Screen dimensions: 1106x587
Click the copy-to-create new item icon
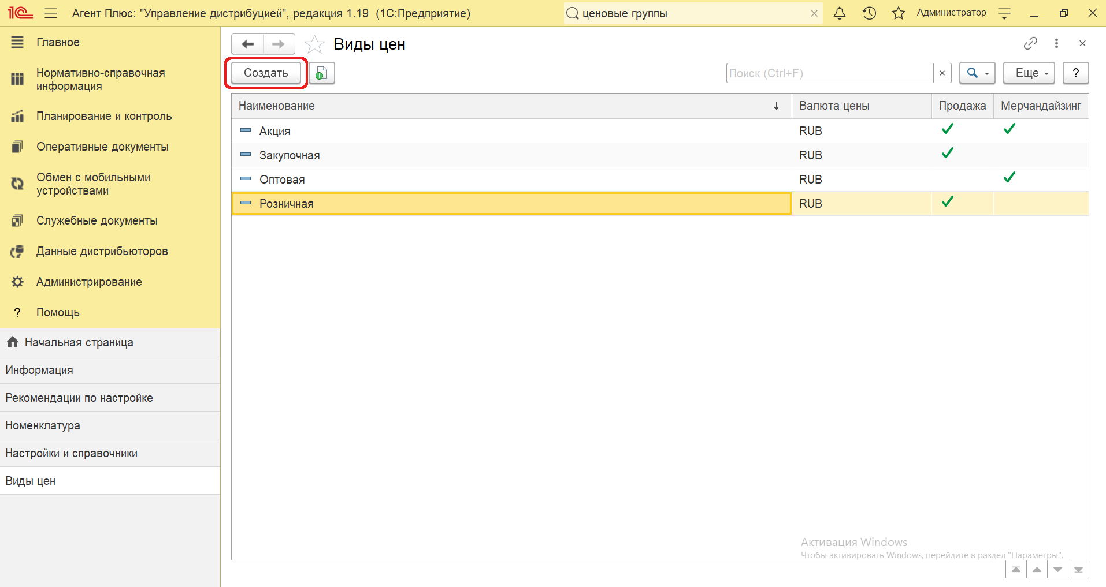321,73
